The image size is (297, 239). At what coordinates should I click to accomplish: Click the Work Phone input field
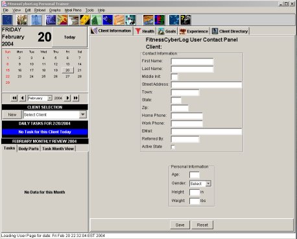[x=187, y=123]
